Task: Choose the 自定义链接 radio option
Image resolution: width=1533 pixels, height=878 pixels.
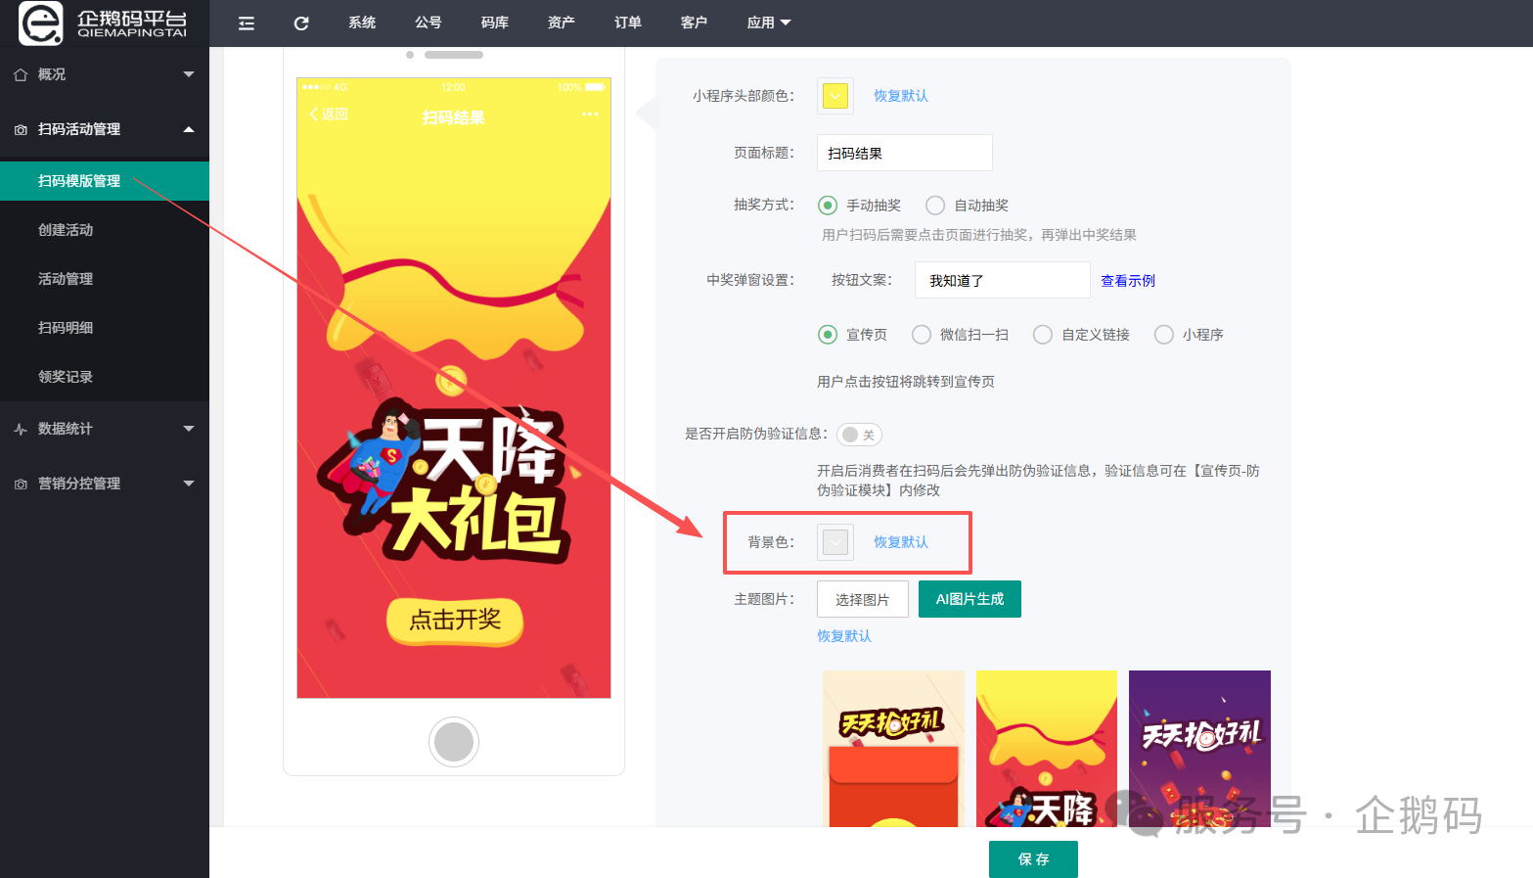Action: tap(1043, 335)
